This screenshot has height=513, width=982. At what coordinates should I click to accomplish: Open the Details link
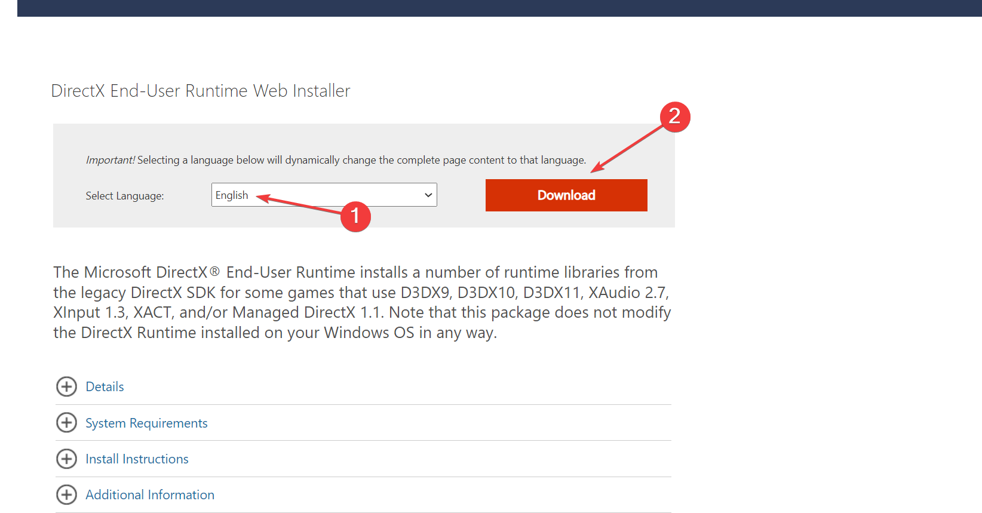105,387
